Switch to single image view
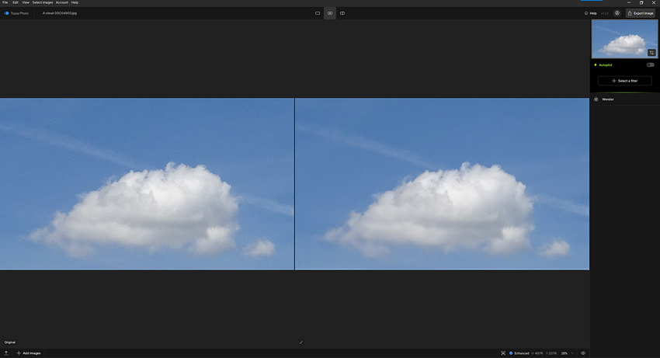The image size is (660, 358). click(x=318, y=13)
